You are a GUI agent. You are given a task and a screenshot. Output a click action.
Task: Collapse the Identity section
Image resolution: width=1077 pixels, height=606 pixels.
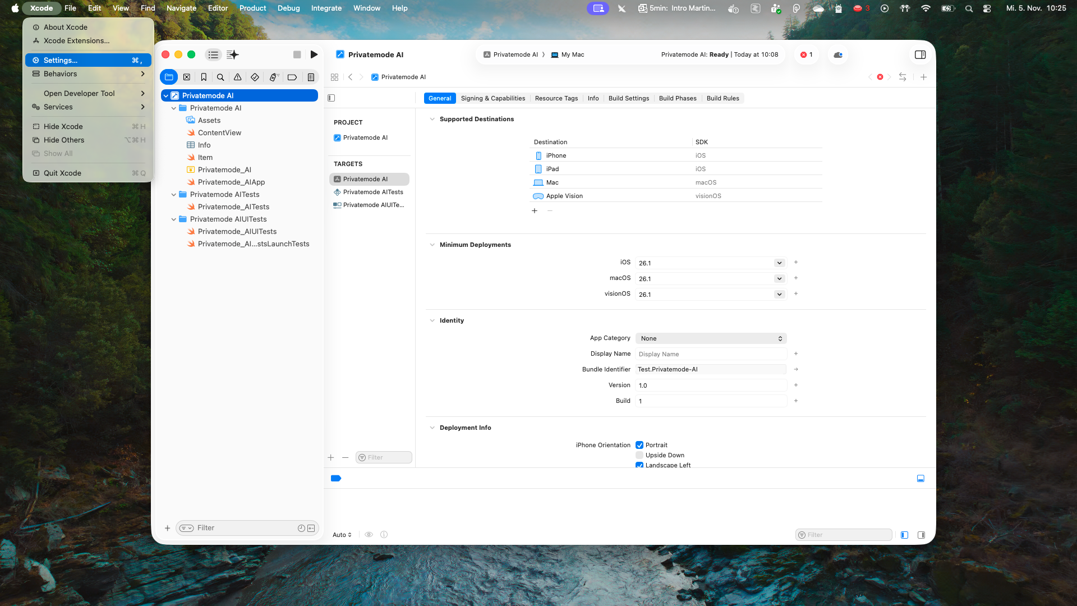[432, 320]
